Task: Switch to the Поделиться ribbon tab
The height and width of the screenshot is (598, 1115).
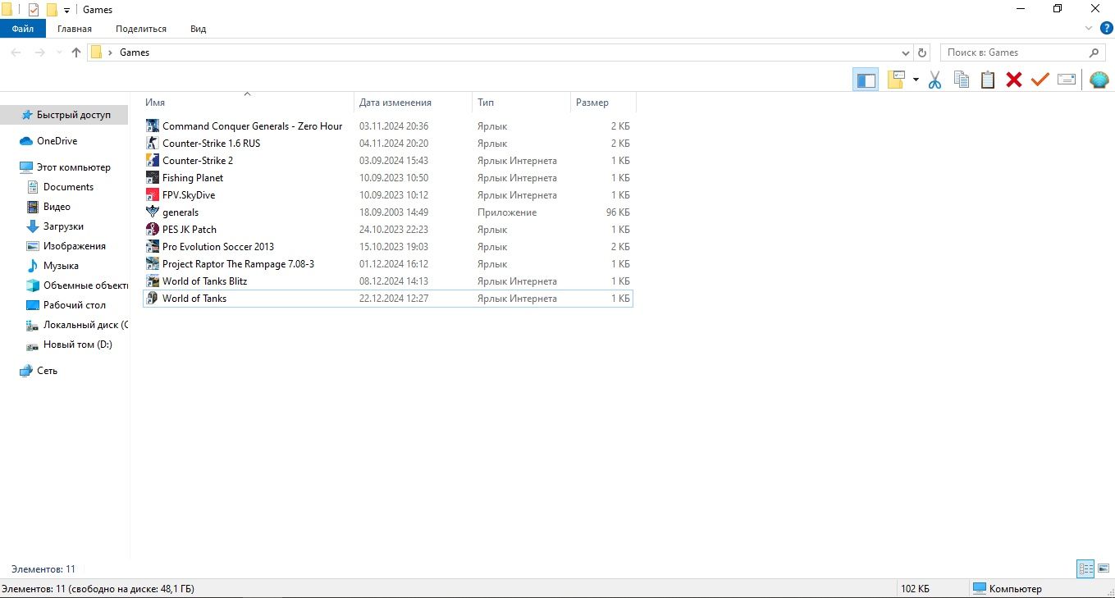Action: point(141,29)
